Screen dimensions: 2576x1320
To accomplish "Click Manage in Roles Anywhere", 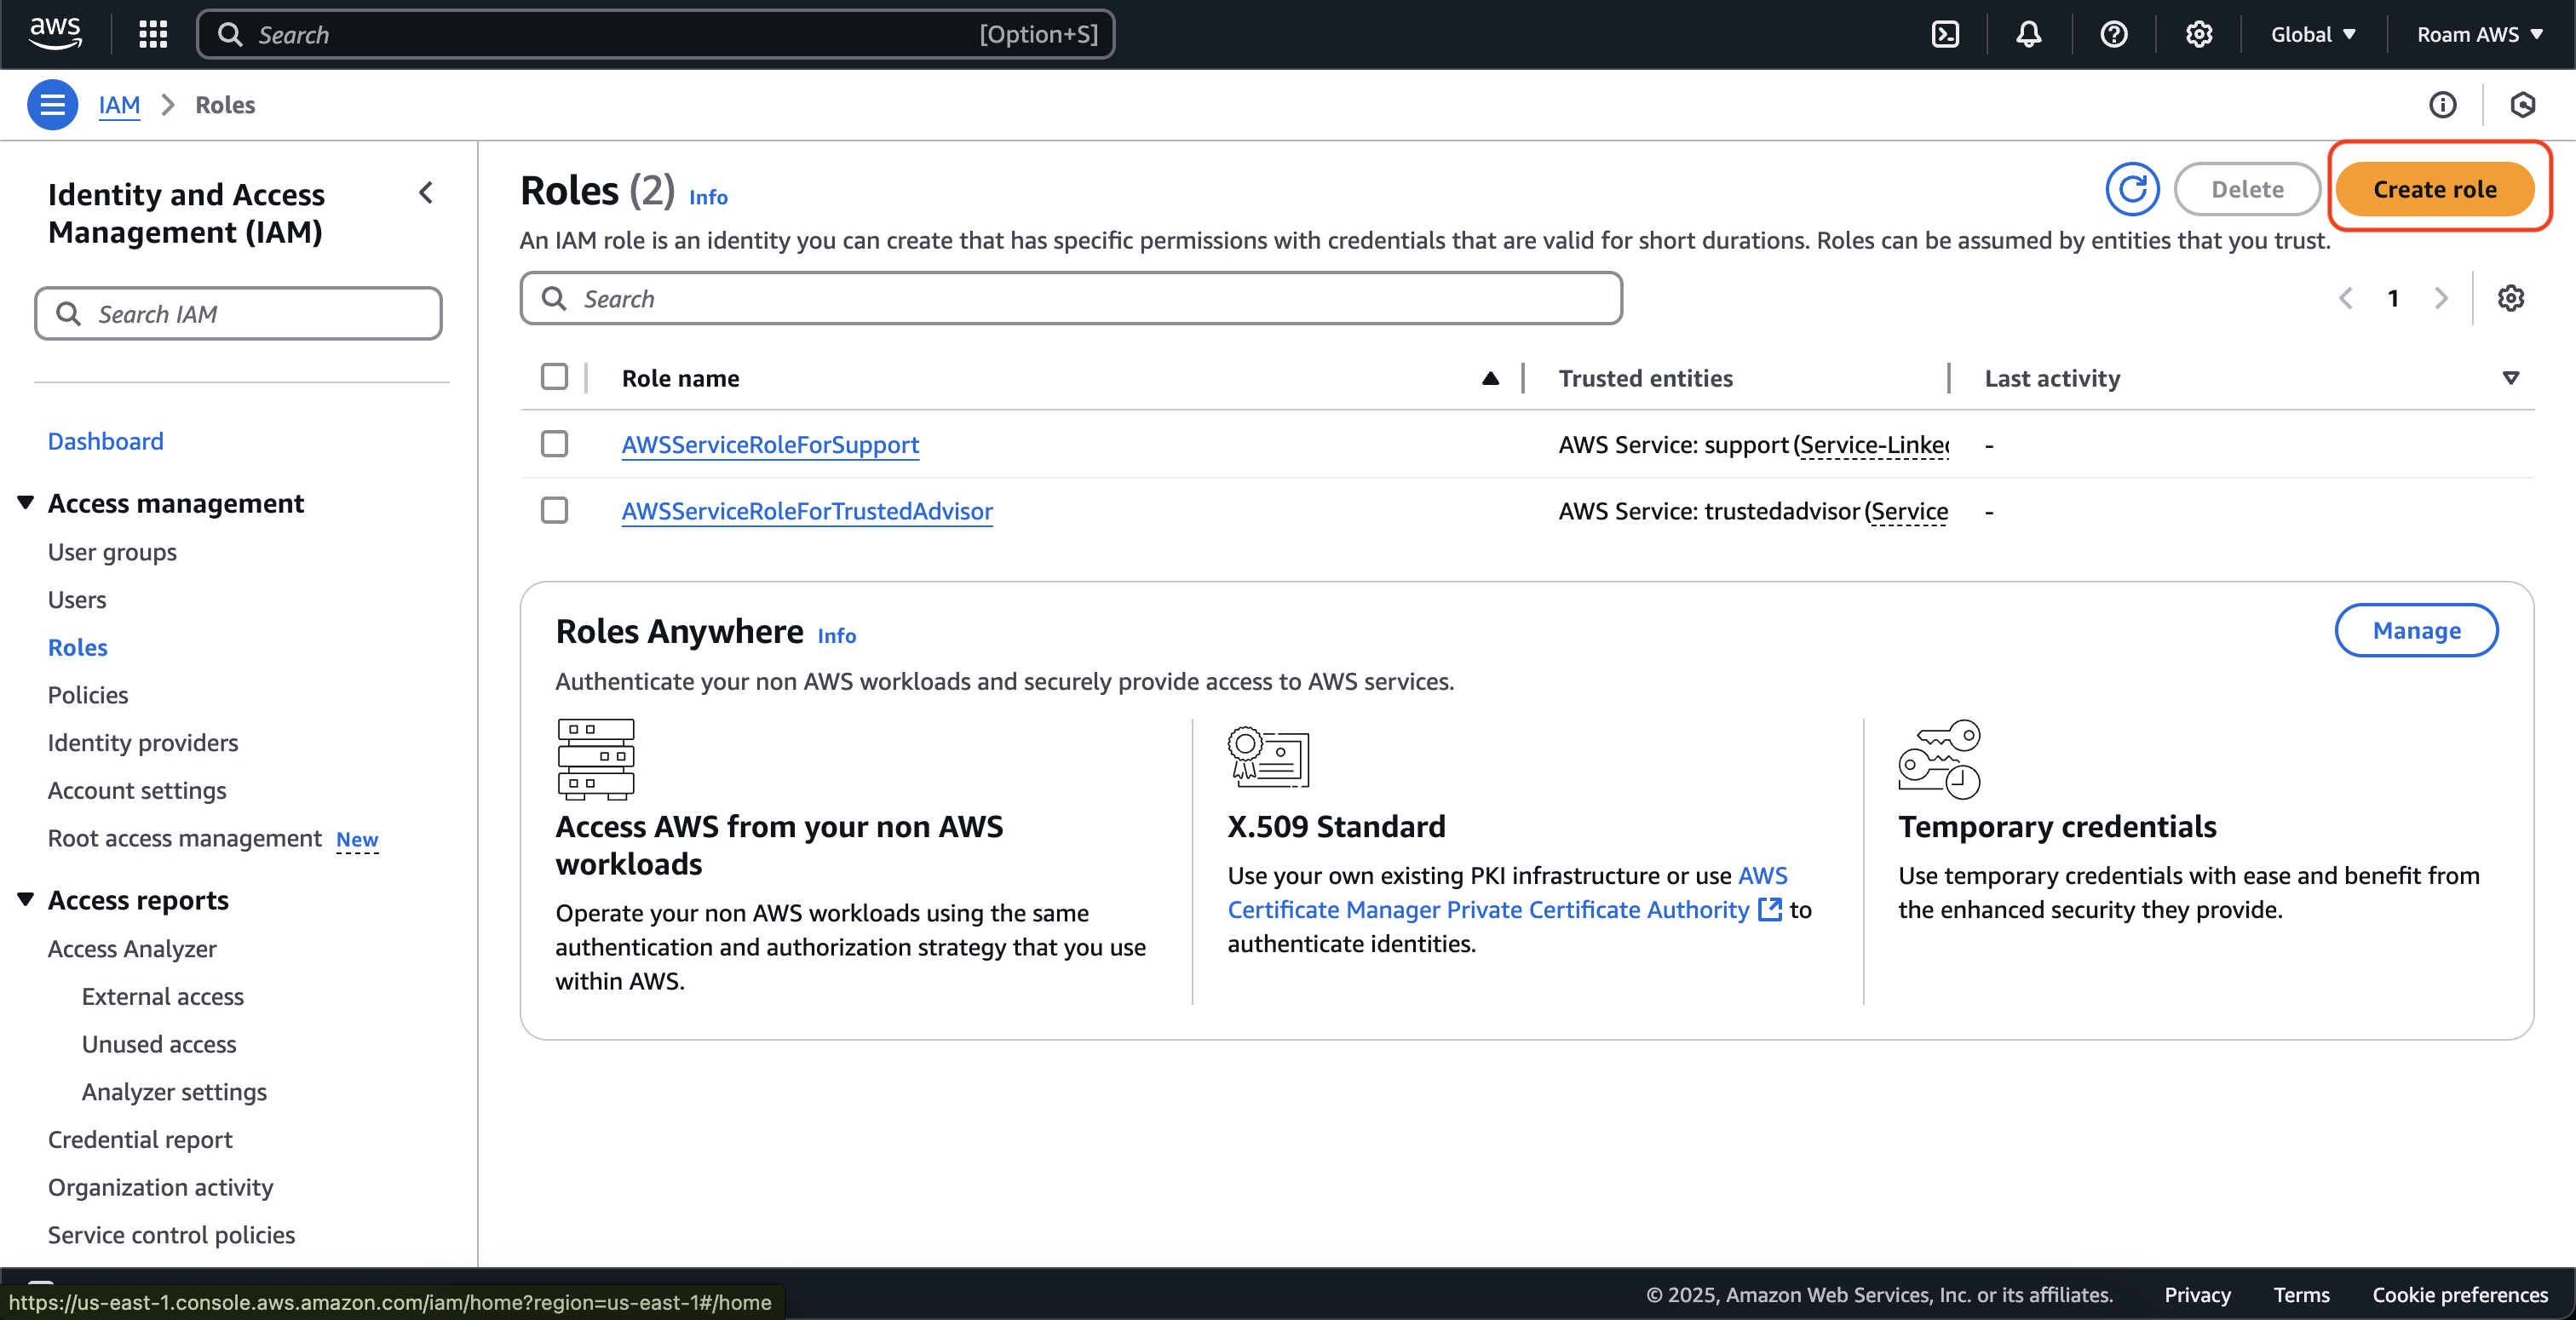I will (x=2416, y=630).
